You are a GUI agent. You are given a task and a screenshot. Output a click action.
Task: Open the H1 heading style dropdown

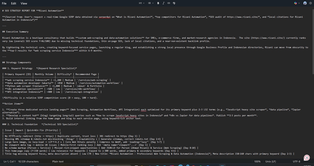tap(142, 3)
